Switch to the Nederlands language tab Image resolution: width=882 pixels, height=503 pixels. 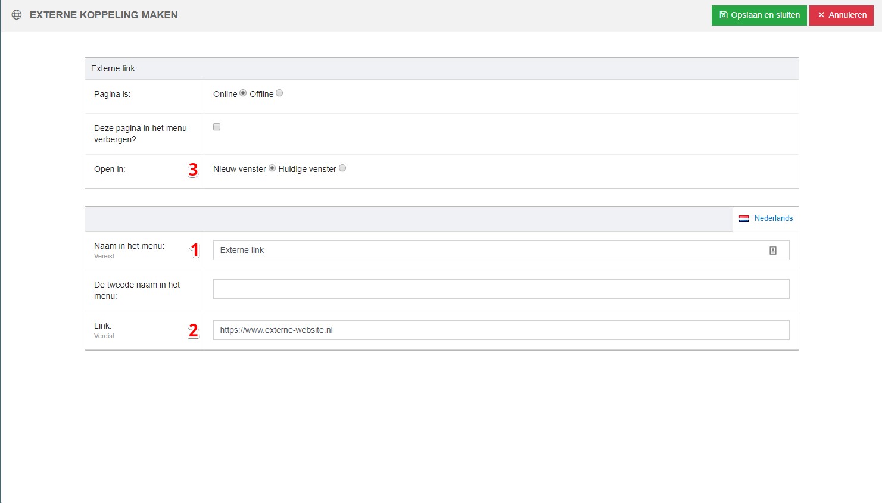click(x=766, y=218)
